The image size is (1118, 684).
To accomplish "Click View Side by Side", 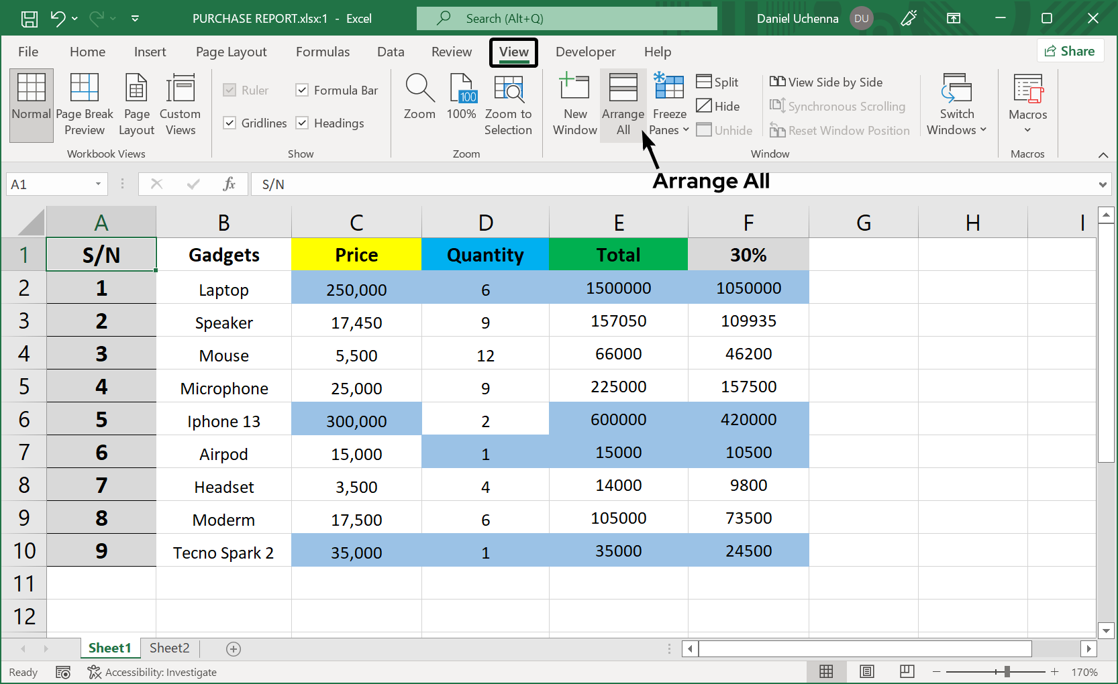I will 827,82.
